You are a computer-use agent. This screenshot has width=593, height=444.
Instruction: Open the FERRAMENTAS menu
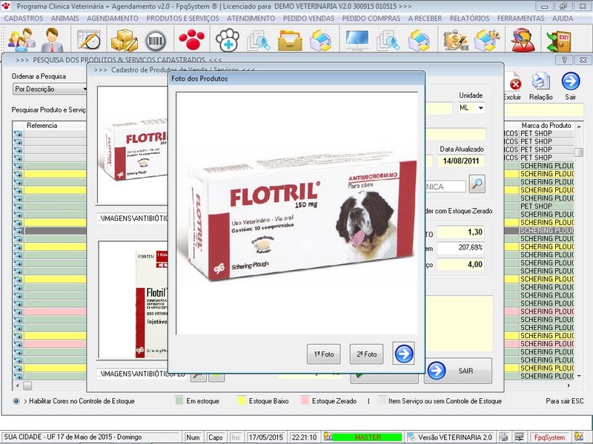coord(521,18)
